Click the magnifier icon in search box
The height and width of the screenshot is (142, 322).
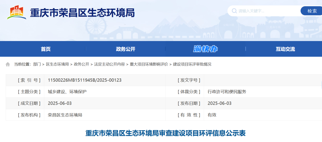coord(233,11)
